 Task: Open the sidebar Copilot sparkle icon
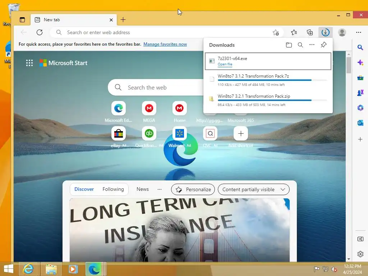tap(360, 63)
